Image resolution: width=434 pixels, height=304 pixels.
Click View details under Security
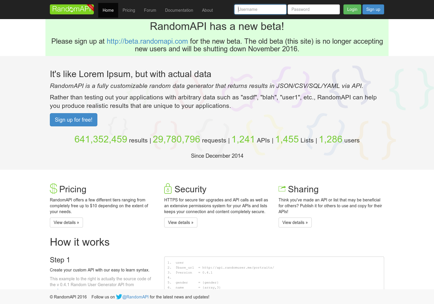pyautogui.click(x=181, y=222)
